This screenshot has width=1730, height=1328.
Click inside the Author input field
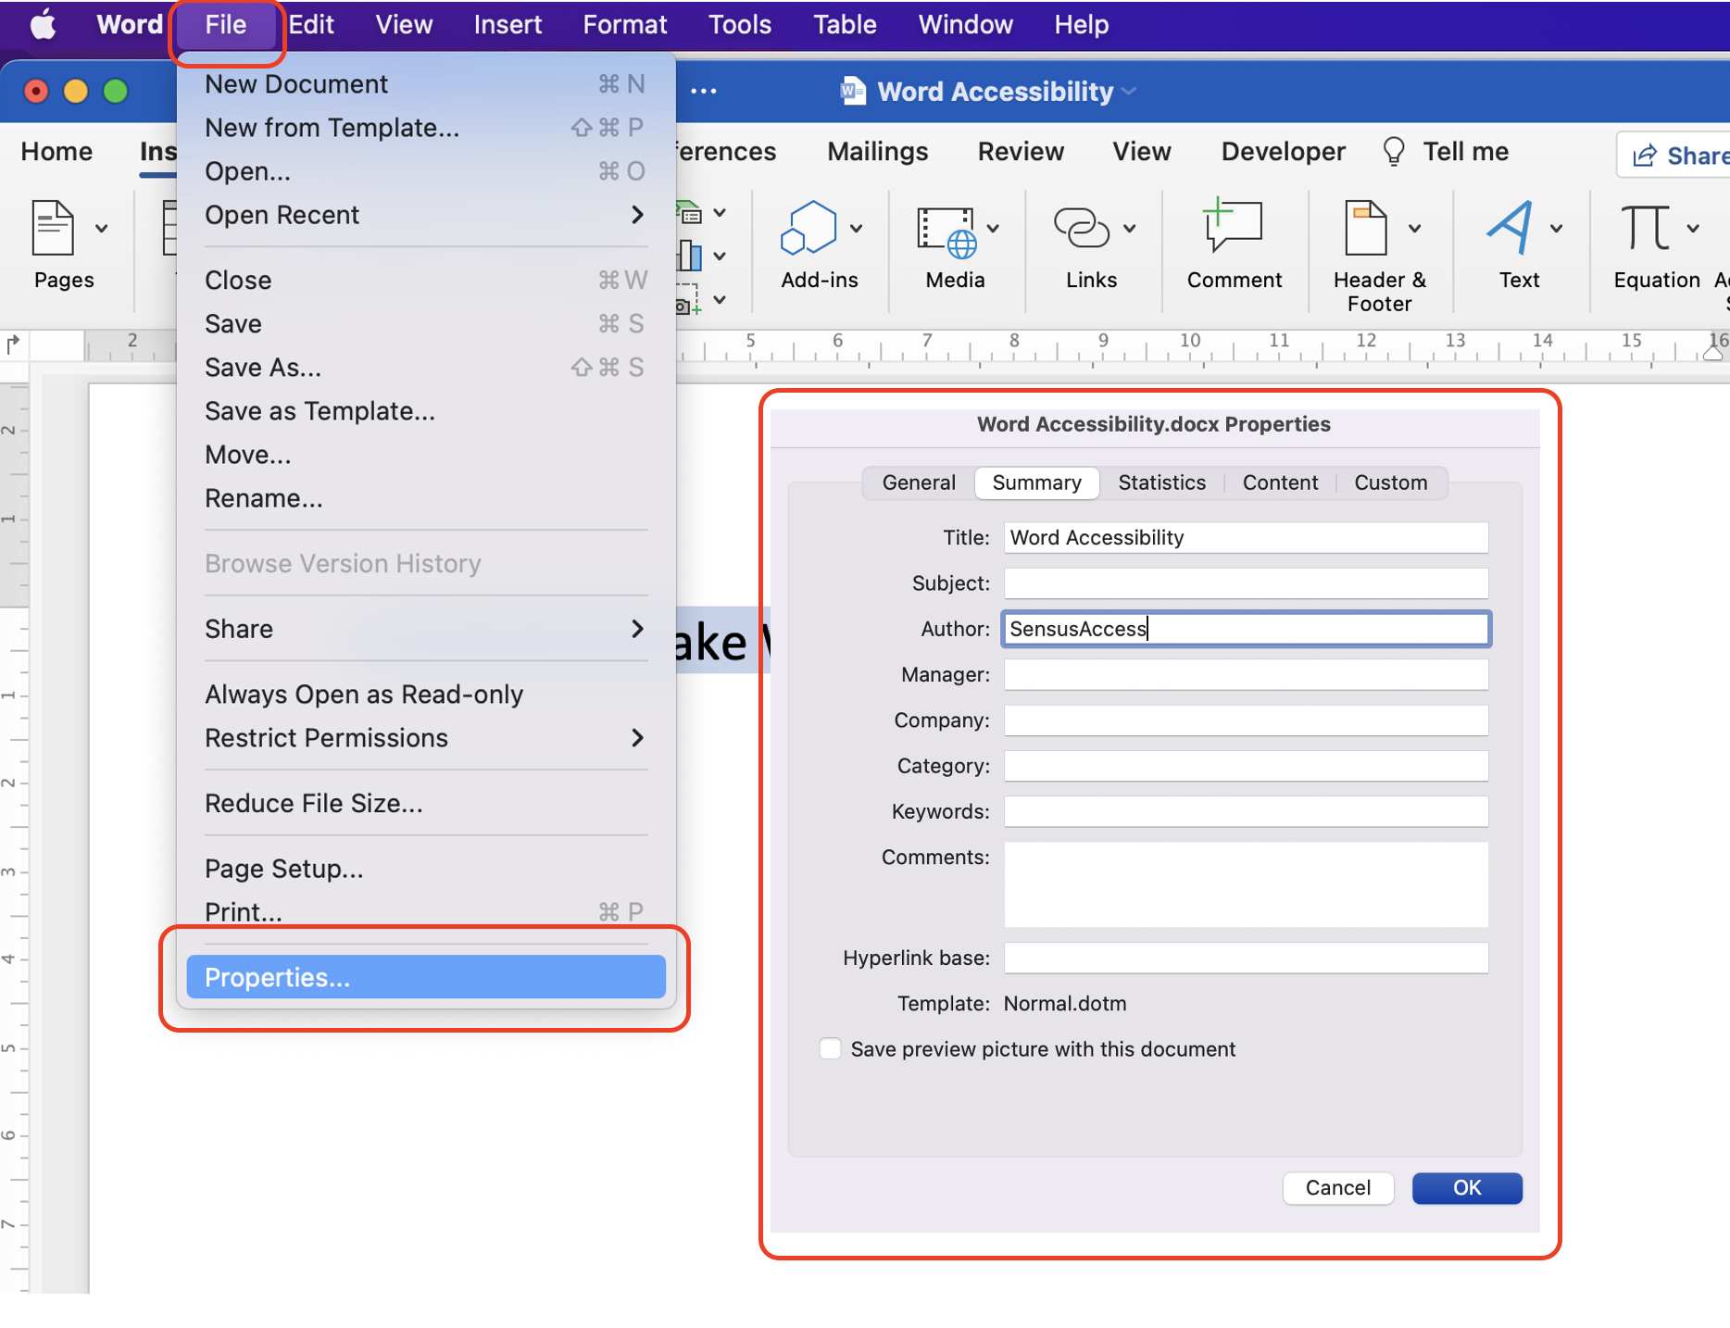pos(1245,629)
